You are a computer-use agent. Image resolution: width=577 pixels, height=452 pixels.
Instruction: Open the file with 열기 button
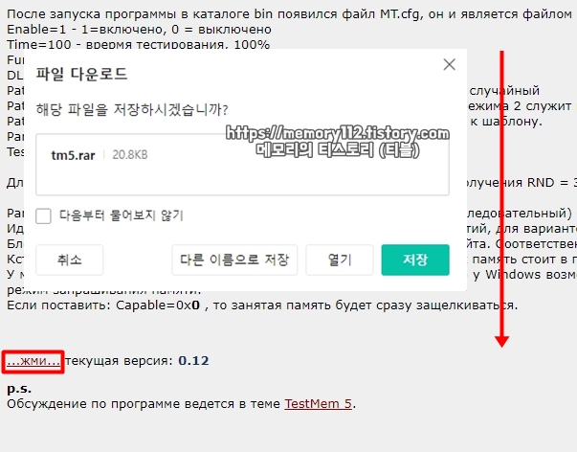(x=340, y=260)
